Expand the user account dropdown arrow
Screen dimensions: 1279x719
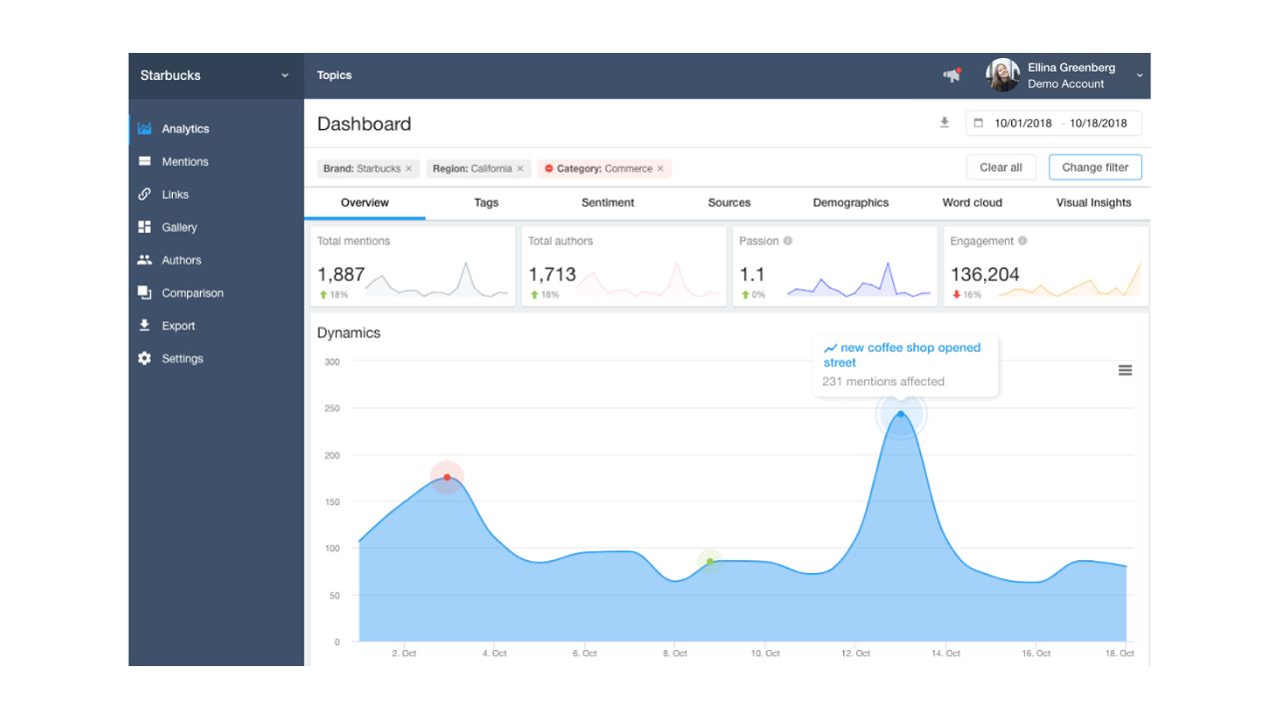(1139, 76)
